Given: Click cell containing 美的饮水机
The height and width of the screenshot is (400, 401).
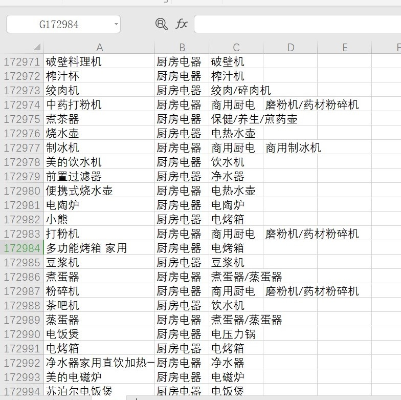Looking at the screenshot, I should (x=99, y=162).
